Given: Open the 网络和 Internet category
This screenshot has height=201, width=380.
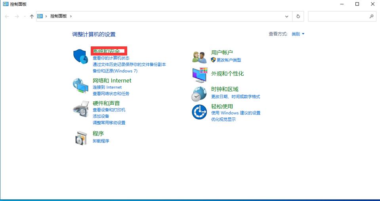Looking at the screenshot, I should pyautogui.click(x=112, y=80).
